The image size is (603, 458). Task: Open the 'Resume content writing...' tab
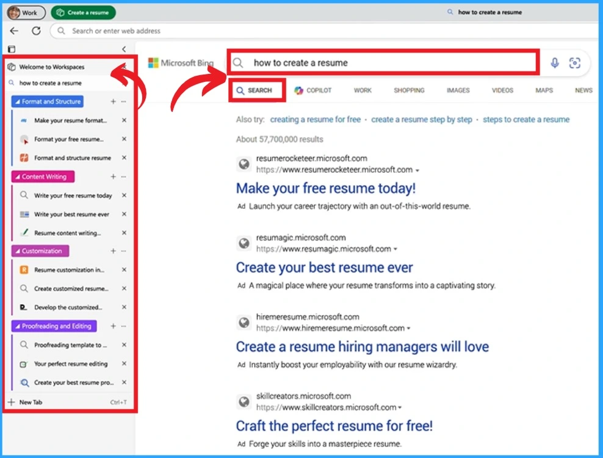[x=68, y=233]
